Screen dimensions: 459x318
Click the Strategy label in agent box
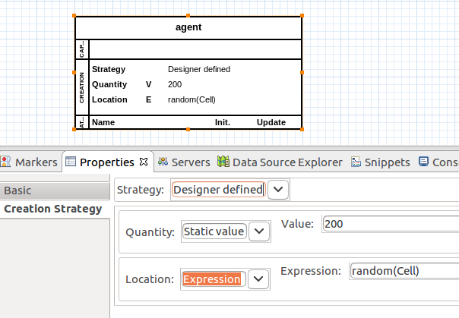pyautogui.click(x=109, y=69)
